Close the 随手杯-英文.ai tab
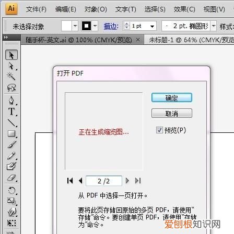The image size is (234, 234). point(138,40)
